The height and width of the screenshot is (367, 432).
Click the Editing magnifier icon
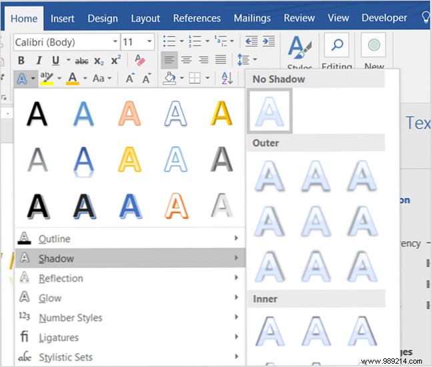[x=337, y=45]
